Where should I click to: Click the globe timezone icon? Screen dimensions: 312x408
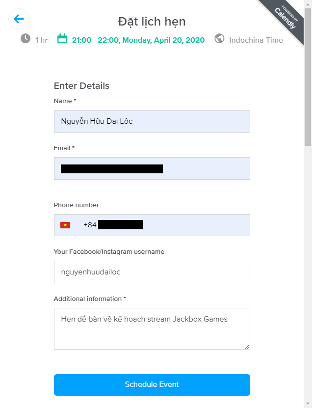[x=219, y=39]
